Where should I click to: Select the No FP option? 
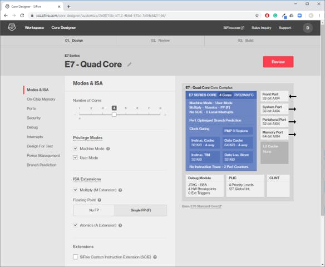tap(94, 210)
